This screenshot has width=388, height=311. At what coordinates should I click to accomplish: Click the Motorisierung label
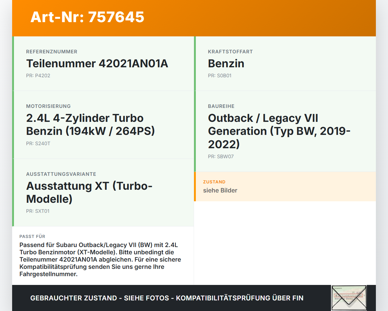(x=48, y=106)
